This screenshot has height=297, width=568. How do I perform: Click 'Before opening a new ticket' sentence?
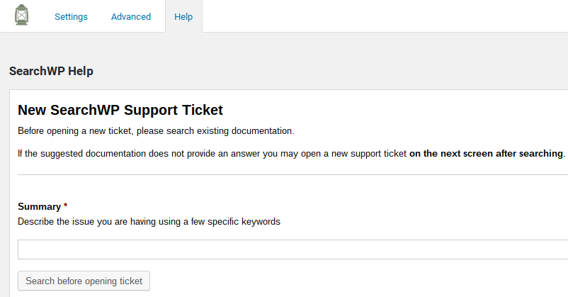point(156,131)
